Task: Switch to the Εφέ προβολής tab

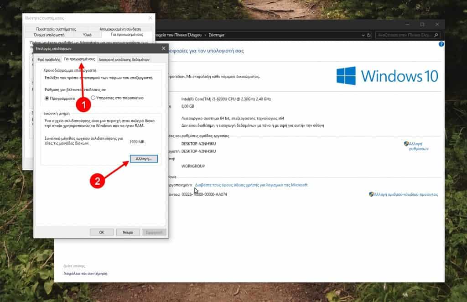Action: point(49,59)
